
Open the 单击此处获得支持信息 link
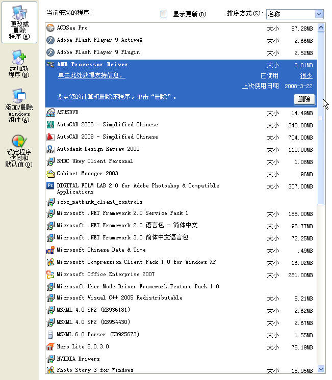coord(91,75)
